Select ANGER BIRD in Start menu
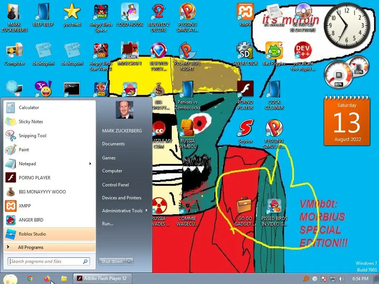 pyautogui.click(x=50, y=220)
